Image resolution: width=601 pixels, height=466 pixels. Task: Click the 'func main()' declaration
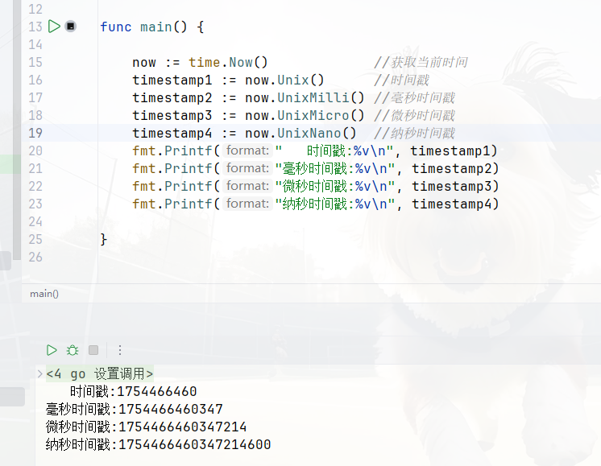[x=143, y=27]
